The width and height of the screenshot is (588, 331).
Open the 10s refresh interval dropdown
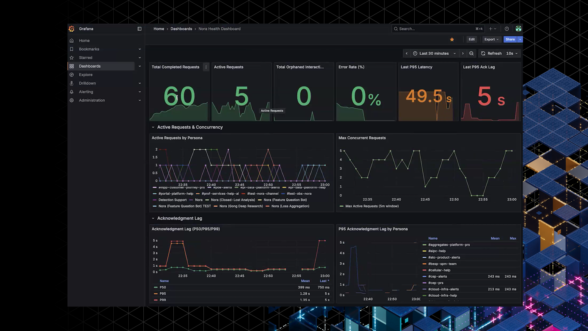[512, 53]
